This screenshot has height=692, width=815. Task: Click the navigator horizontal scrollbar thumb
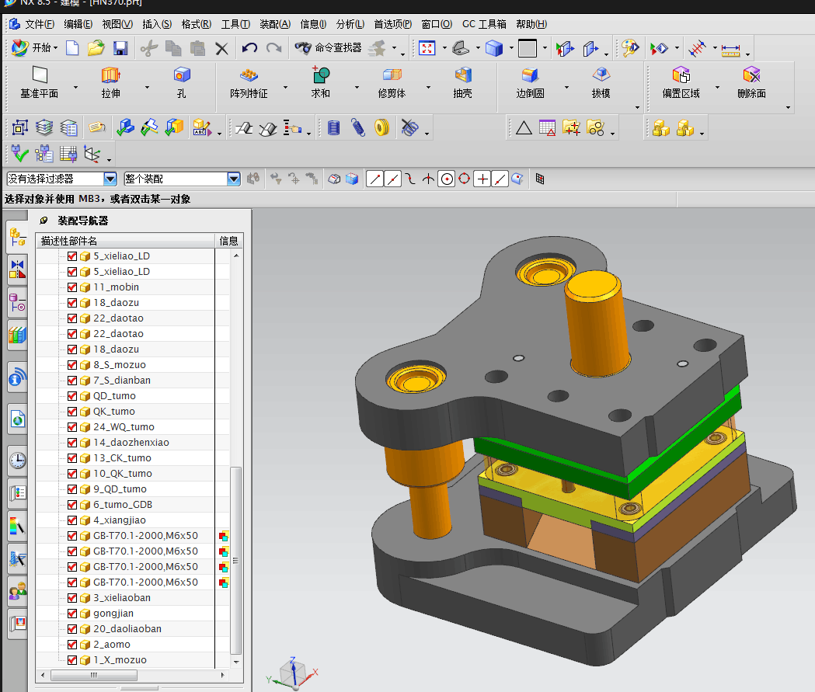click(x=94, y=676)
